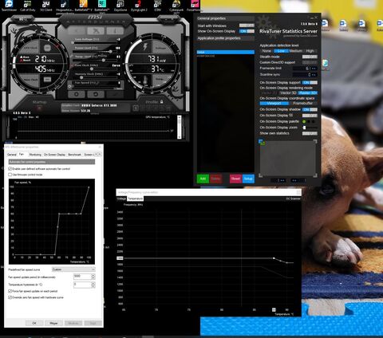The image size is (383, 338).
Task: Toggle On-Screen Display shadow switch
Action: [310, 109]
